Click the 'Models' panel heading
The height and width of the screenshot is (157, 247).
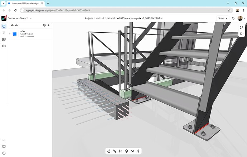coord(14,25)
